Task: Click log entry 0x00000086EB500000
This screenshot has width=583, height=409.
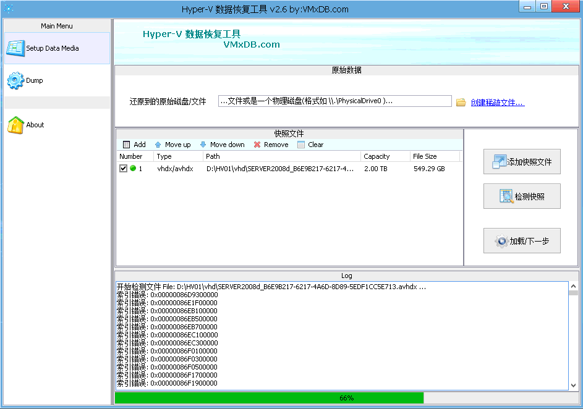Action: tap(168, 319)
